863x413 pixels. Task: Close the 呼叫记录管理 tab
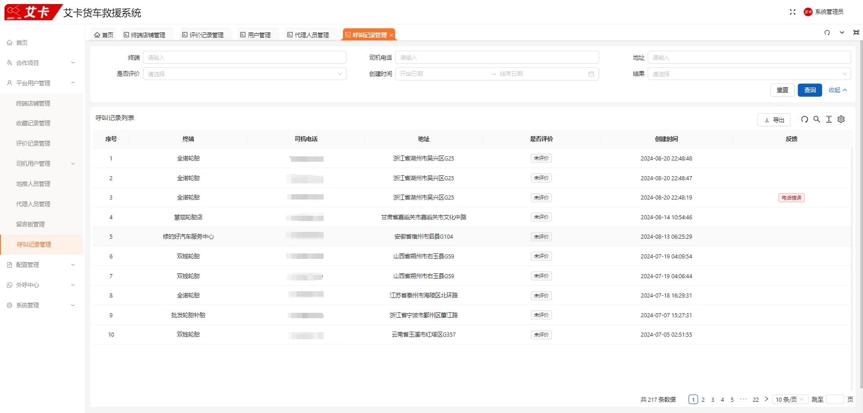click(x=391, y=35)
